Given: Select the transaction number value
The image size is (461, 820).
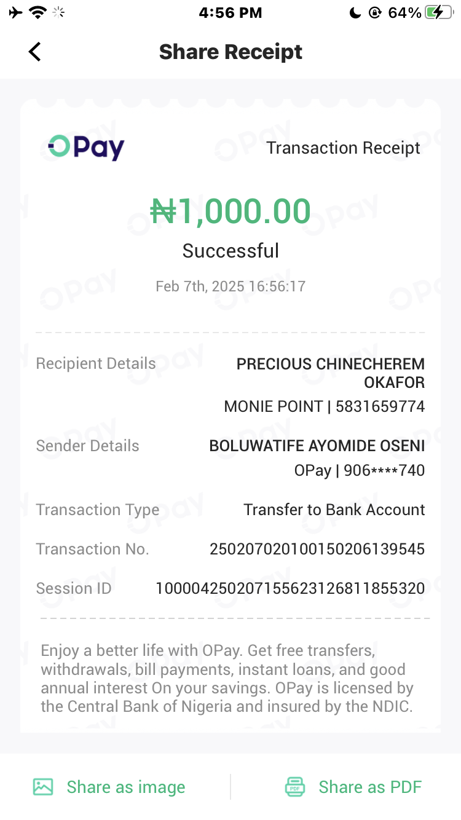Looking at the screenshot, I should point(317,549).
